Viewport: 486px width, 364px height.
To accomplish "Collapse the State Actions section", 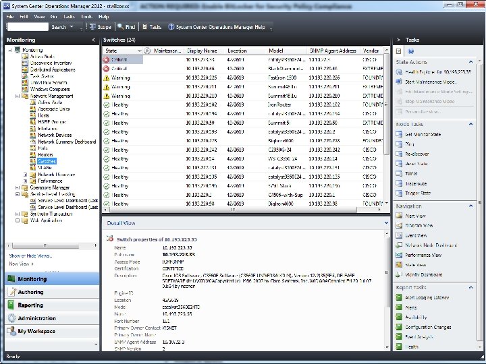I will (x=471, y=62).
